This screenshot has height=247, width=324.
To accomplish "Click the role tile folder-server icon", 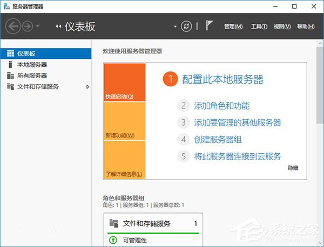I will coord(113,223).
